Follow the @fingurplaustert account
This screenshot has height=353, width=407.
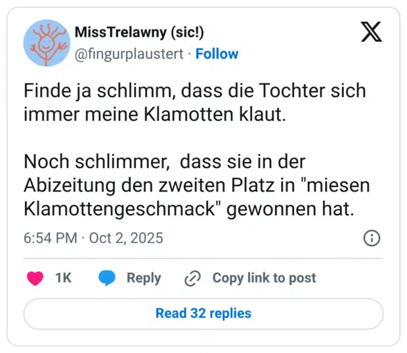click(217, 54)
